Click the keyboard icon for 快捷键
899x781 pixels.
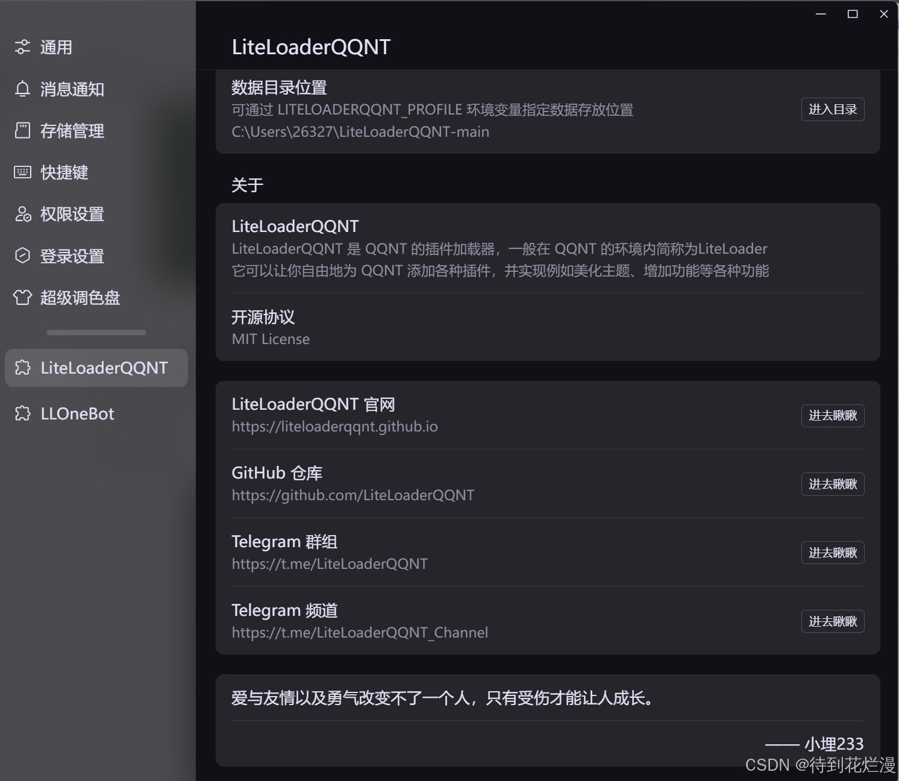tap(22, 172)
